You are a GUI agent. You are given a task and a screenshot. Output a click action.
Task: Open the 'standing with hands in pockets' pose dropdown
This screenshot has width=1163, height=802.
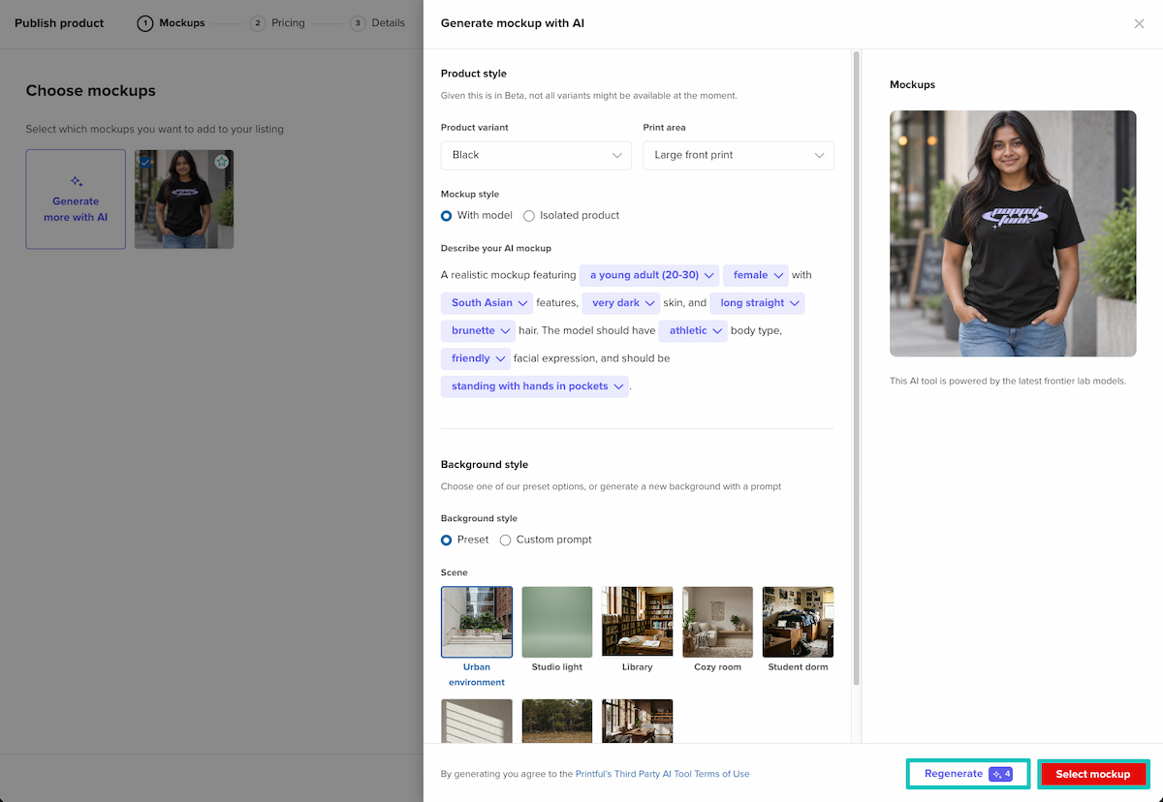pyautogui.click(x=535, y=386)
